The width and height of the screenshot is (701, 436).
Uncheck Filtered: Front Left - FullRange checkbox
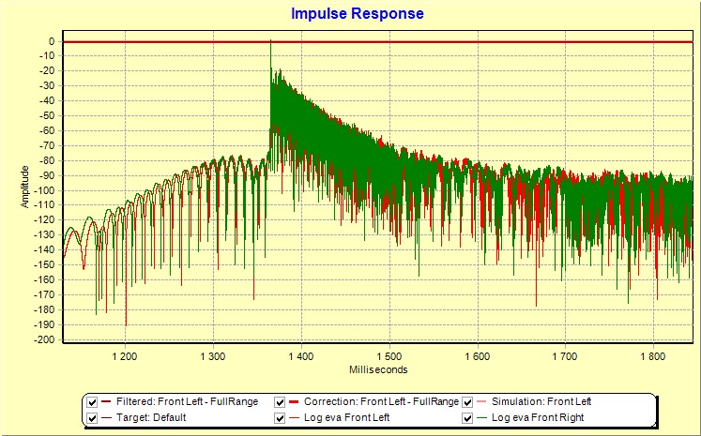92,402
